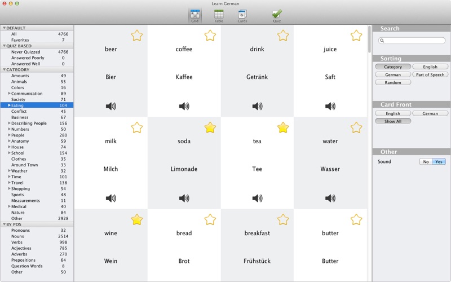Screen dimensions: 451x282
Task: Play the sound for beer
Action: tap(110, 106)
